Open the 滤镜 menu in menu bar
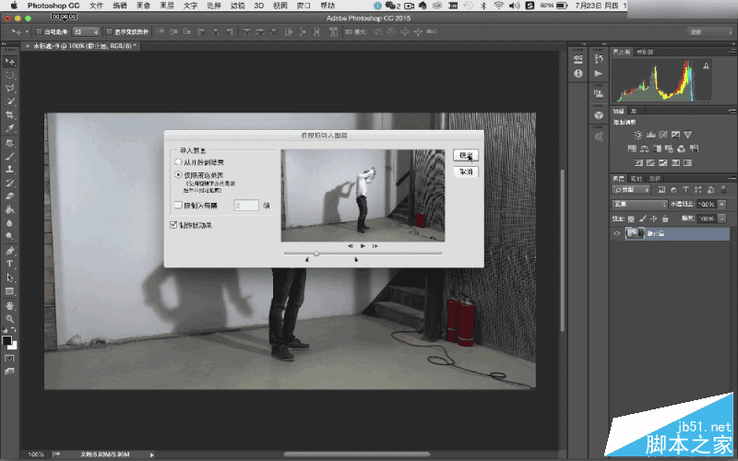This screenshot has height=461, width=738. [238, 6]
